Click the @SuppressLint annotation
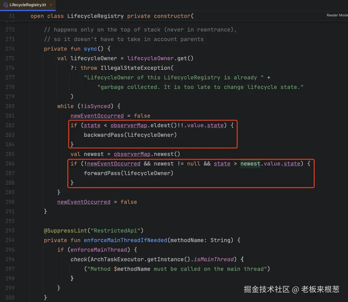 point(65,231)
